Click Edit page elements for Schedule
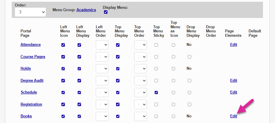275x123 pixels. [234, 92]
